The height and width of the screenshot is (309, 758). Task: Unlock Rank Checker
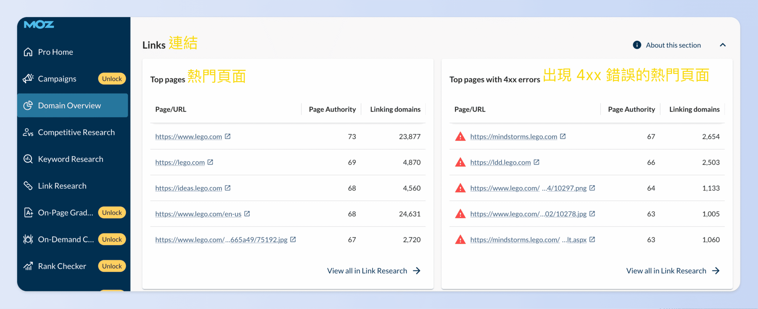[112, 266]
